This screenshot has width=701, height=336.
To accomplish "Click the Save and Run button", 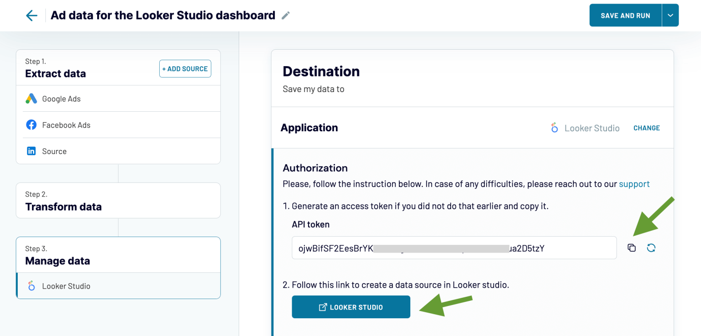I will [625, 15].
